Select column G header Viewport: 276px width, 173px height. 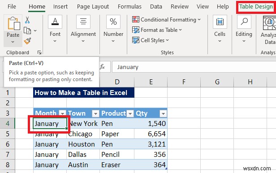point(217,82)
